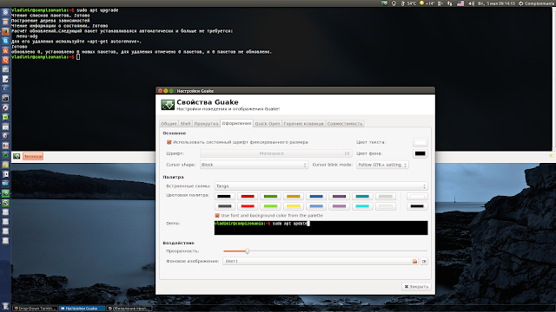Open the clock and calendar indicator
Image resolution: width=556 pixels, height=312 pixels.
[x=496, y=3]
